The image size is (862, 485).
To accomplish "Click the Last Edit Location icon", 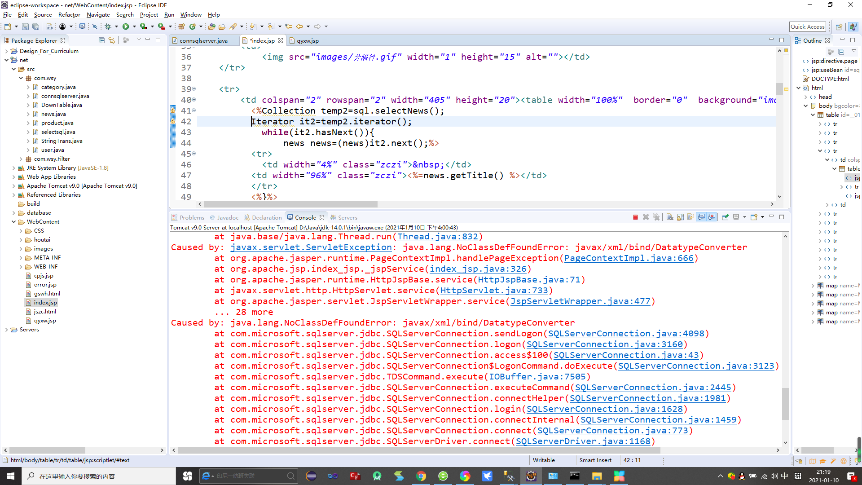I will pos(289,27).
